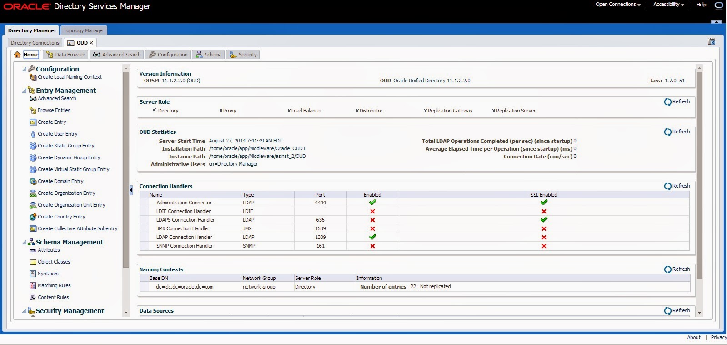Collapse the Security Management section
The height and width of the screenshot is (345, 727).
point(24,311)
